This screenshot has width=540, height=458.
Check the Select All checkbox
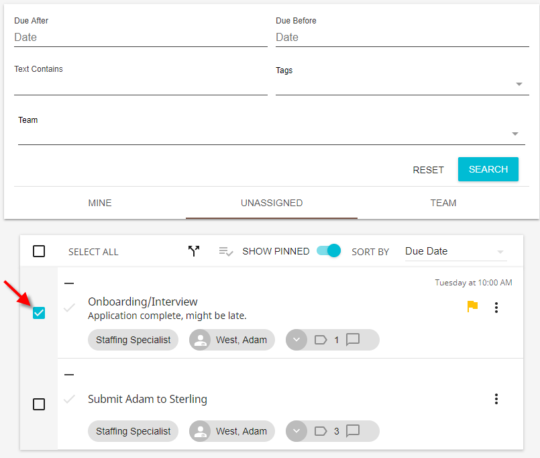[x=39, y=251]
